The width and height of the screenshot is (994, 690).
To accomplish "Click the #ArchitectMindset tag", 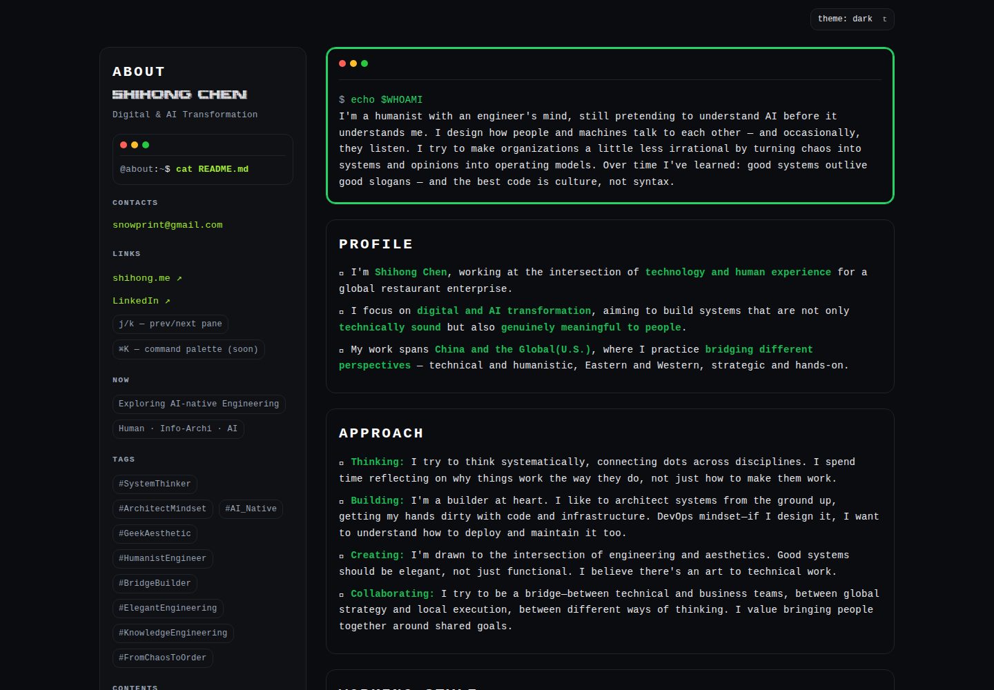I will [163, 509].
